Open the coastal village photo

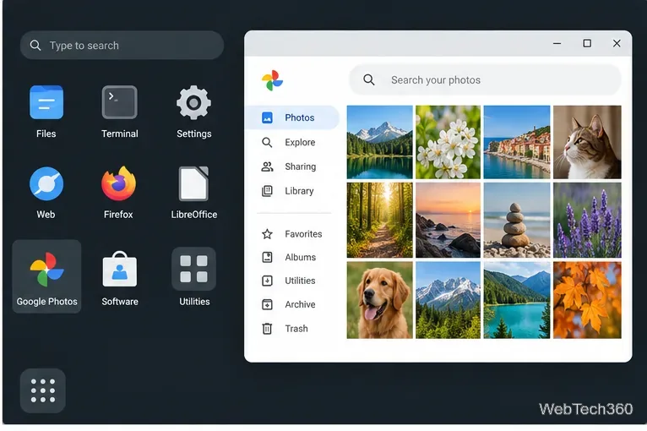click(517, 142)
